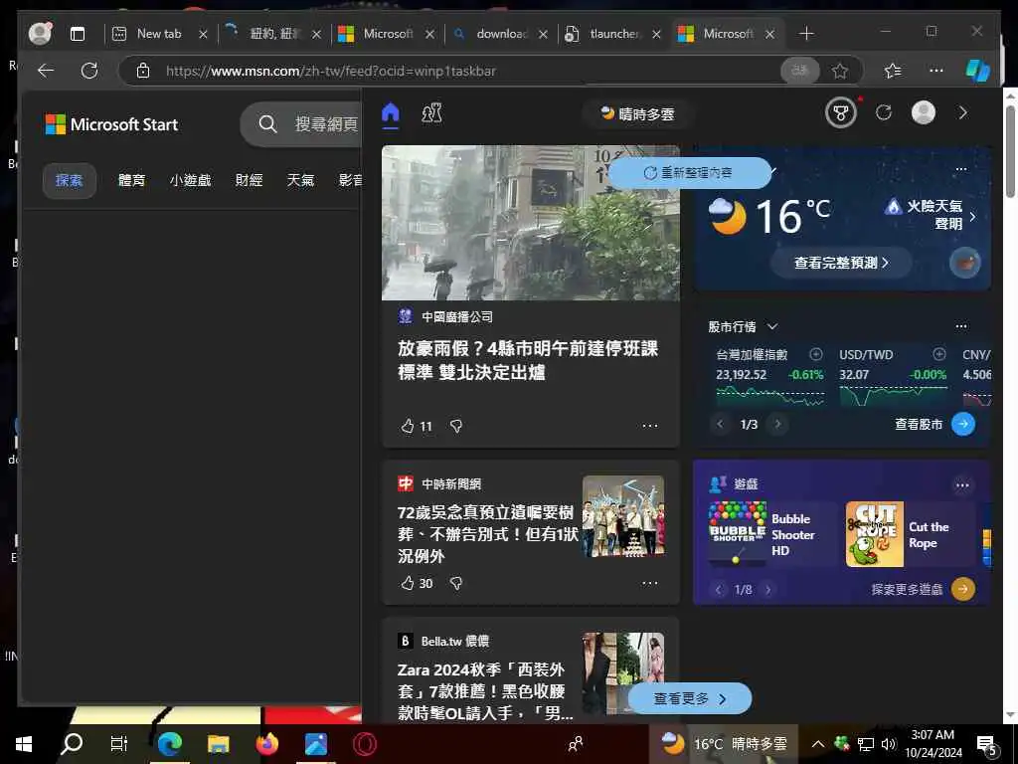1018x764 pixels.
Task: Open more options on games card
Action: pyautogui.click(x=962, y=485)
